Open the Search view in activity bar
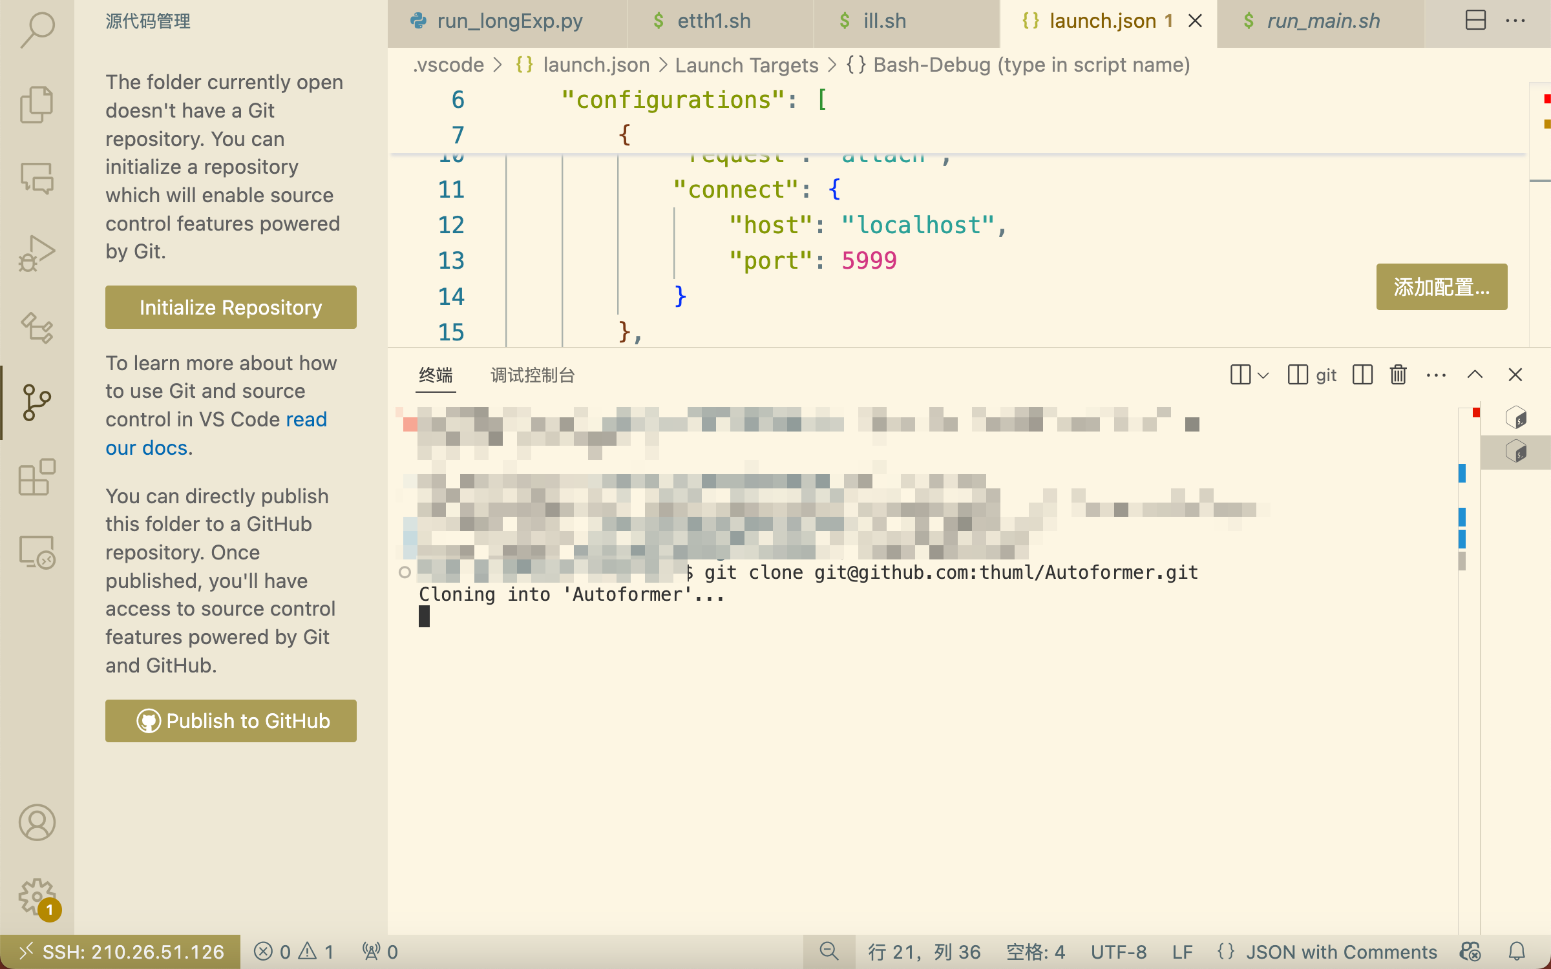Viewport: 1551px width, 969px height. pos(37,30)
